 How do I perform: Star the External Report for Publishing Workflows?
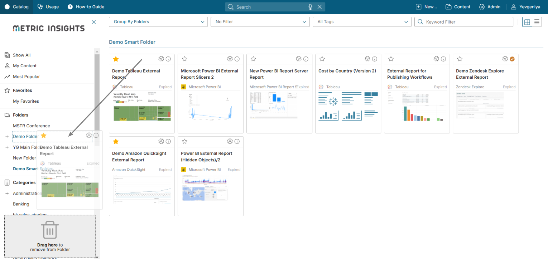(391, 59)
